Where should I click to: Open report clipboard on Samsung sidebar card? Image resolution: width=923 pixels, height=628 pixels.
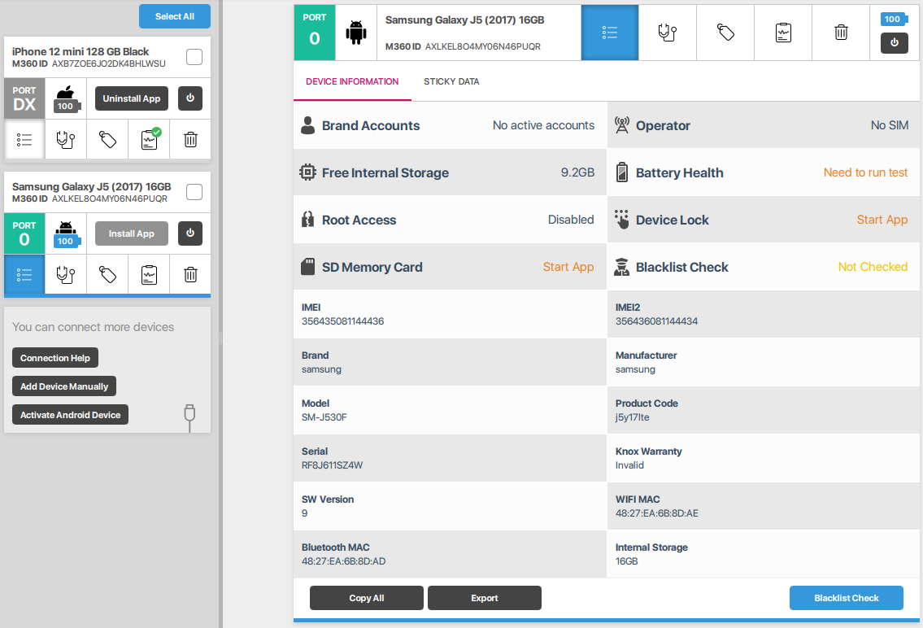pyautogui.click(x=149, y=274)
